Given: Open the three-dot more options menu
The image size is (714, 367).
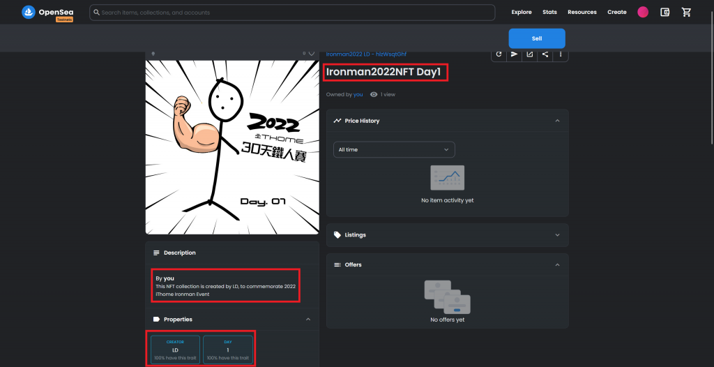Looking at the screenshot, I should (561, 54).
